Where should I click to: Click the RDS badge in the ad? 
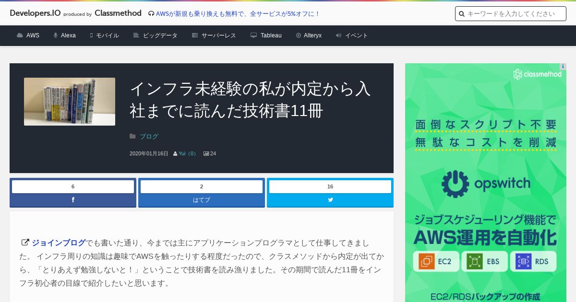tap(533, 262)
